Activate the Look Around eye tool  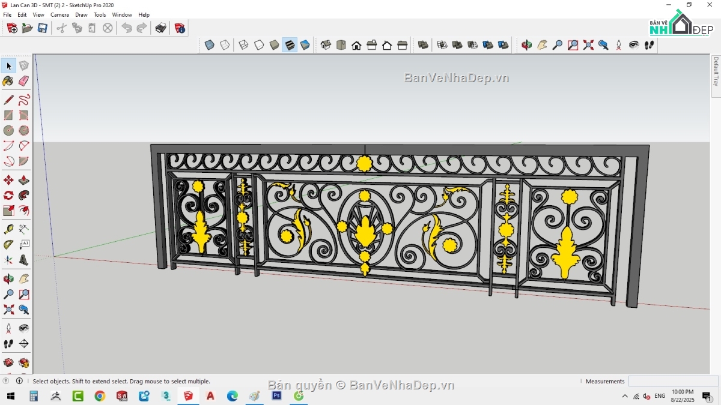pyautogui.click(x=24, y=328)
